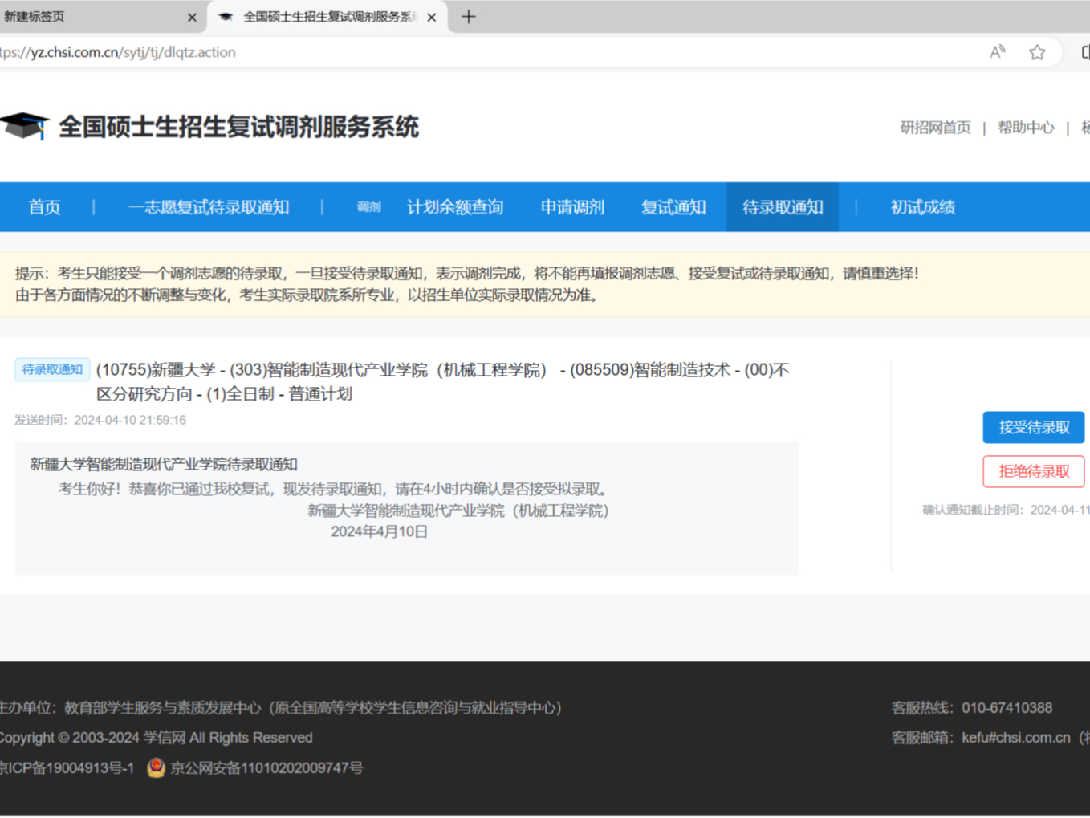
Task: Click the 待录取通知 blue tag label
Action: [x=52, y=369]
